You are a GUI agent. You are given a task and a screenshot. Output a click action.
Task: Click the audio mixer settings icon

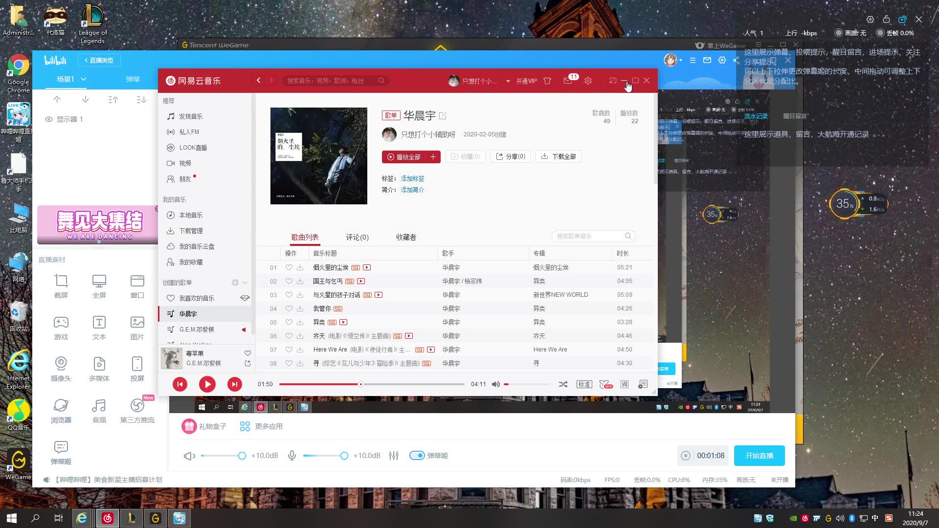click(x=394, y=456)
